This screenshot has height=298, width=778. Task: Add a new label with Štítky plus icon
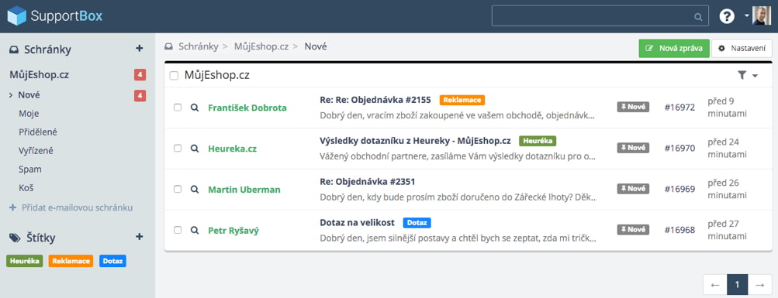point(140,237)
